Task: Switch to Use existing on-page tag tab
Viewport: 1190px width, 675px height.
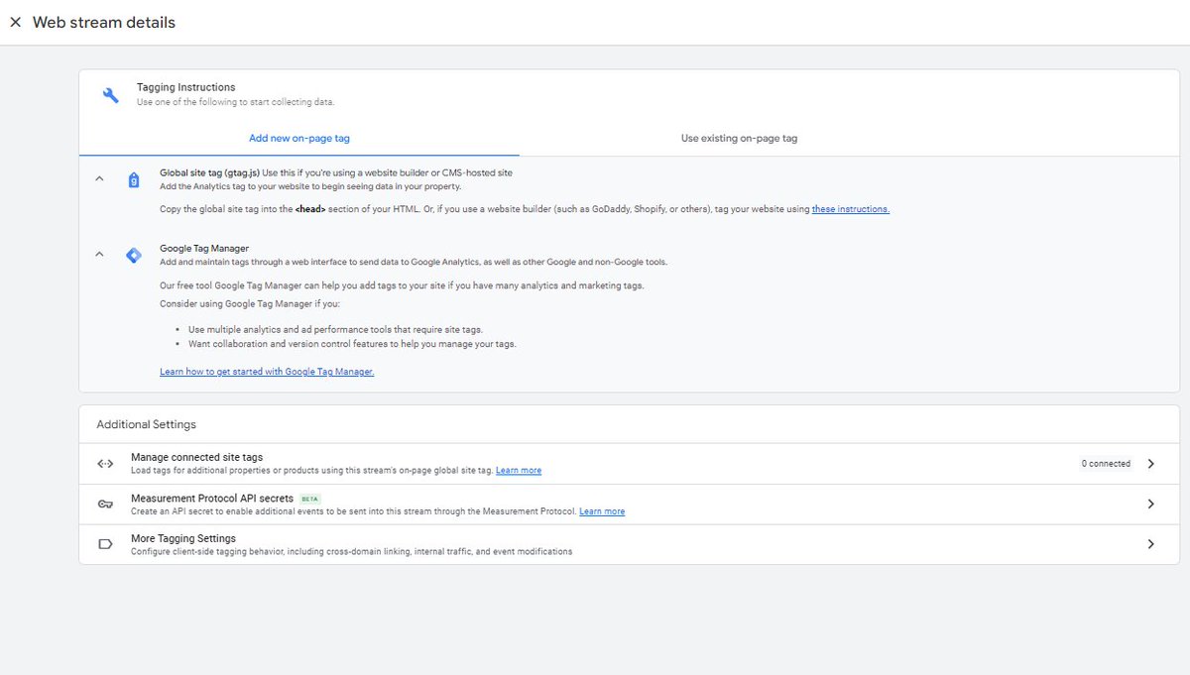Action: coord(739,139)
